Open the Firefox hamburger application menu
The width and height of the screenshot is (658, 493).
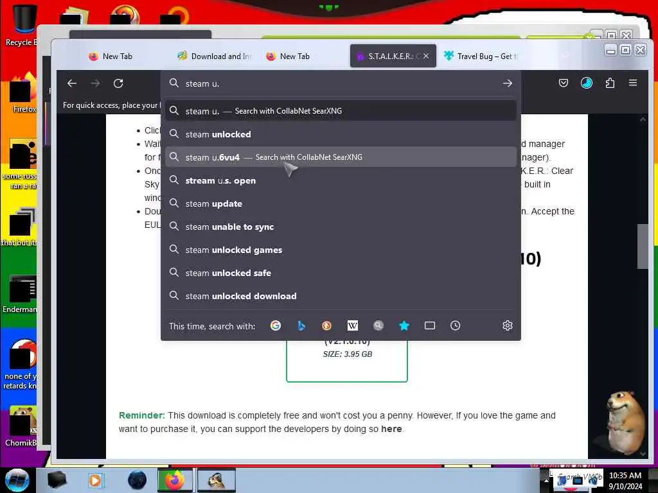tap(633, 83)
